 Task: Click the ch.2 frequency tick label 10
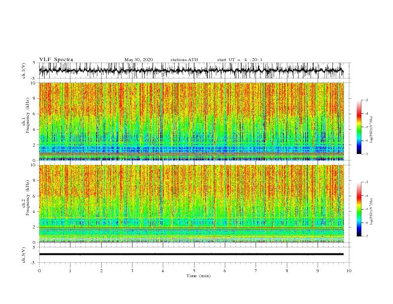coord(33,165)
